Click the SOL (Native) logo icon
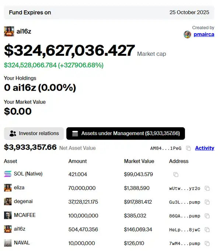 coord(8,174)
